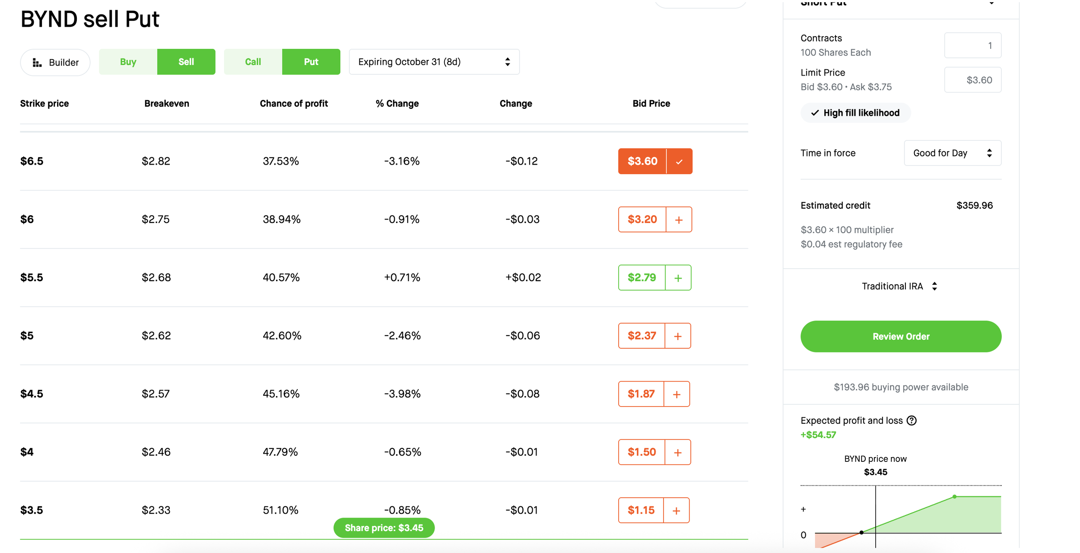Select the Put toggle

tap(311, 62)
